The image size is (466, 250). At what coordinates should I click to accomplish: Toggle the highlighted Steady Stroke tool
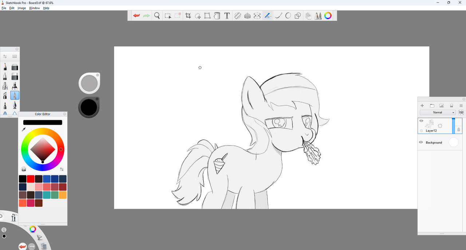tap(268, 16)
